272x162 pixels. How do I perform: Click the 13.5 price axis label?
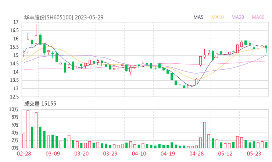point(14,80)
